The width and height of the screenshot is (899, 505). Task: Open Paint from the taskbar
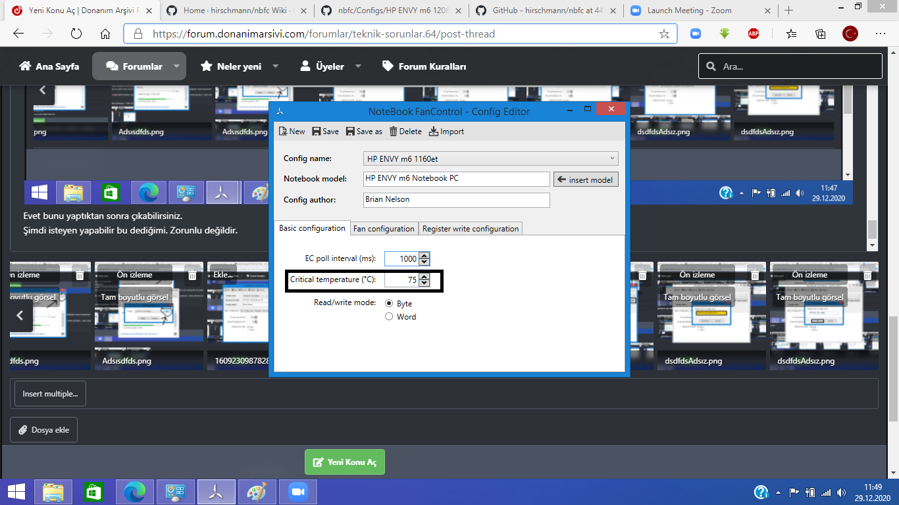pos(257,492)
